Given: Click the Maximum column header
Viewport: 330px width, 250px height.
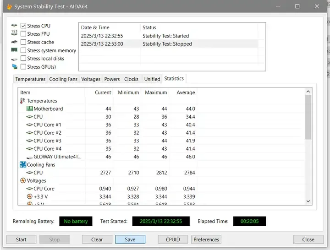Looking at the screenshot, I should (155, 92).
